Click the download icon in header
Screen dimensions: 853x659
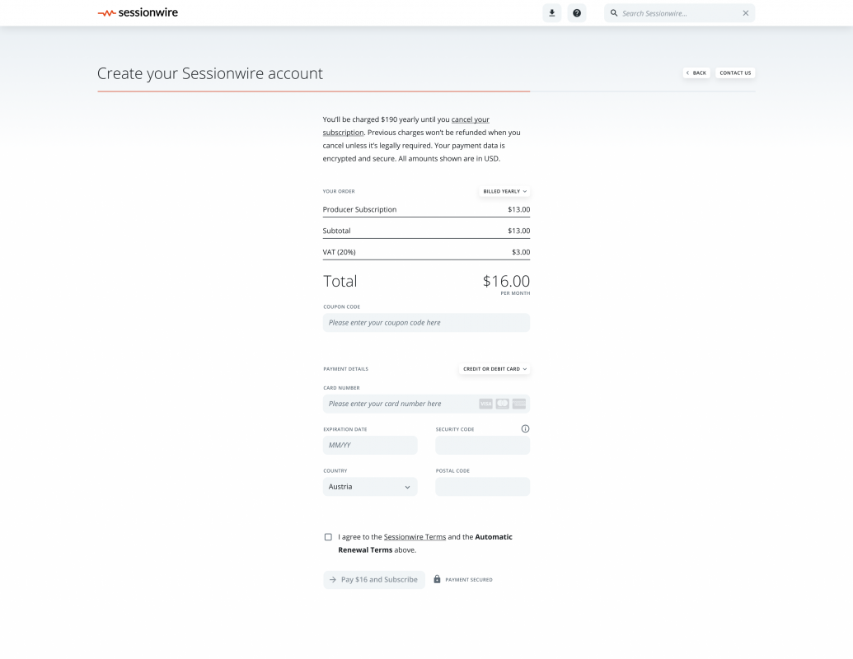551,13
